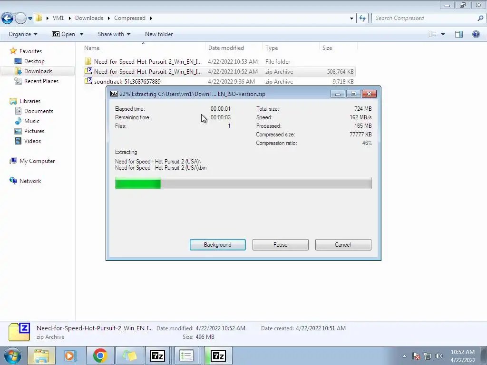Screen dimensions: 487x365
Task: Select Downloads in the breadcrumb path
Action: click(89, 18)
